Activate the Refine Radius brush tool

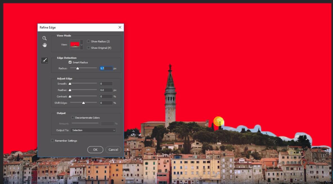coord(44,60)
